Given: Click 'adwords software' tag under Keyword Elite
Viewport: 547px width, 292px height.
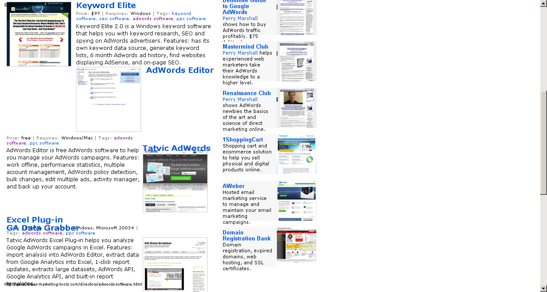Looking at the screenshot, I should (x=153, y=19).
